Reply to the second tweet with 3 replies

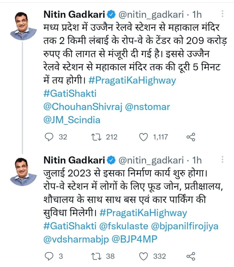[x=49, y=256]
